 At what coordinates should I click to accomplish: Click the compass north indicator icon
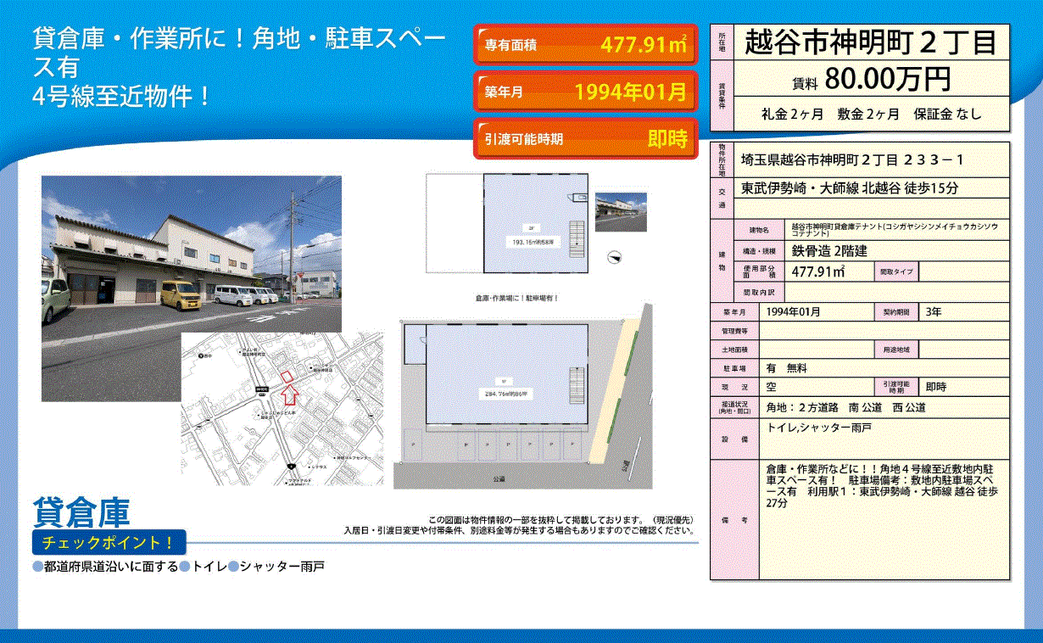point(615,258)
